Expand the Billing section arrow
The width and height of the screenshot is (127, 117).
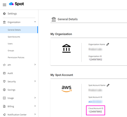click(x=35, y=106)
